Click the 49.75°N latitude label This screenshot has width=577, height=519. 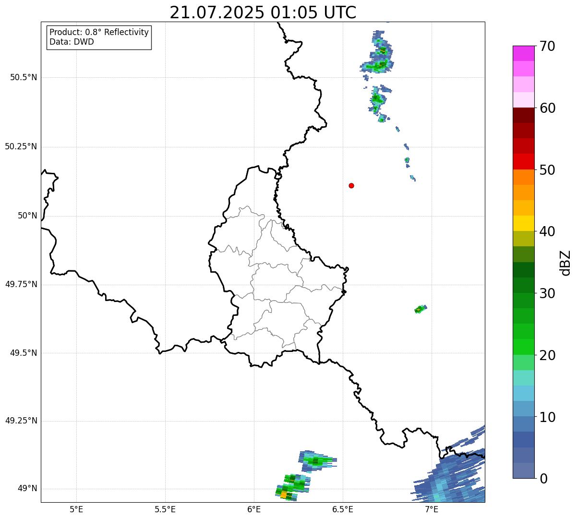coord(21,284)
